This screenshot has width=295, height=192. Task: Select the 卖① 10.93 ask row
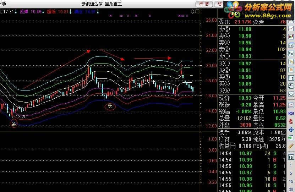(x=252, y=56)
